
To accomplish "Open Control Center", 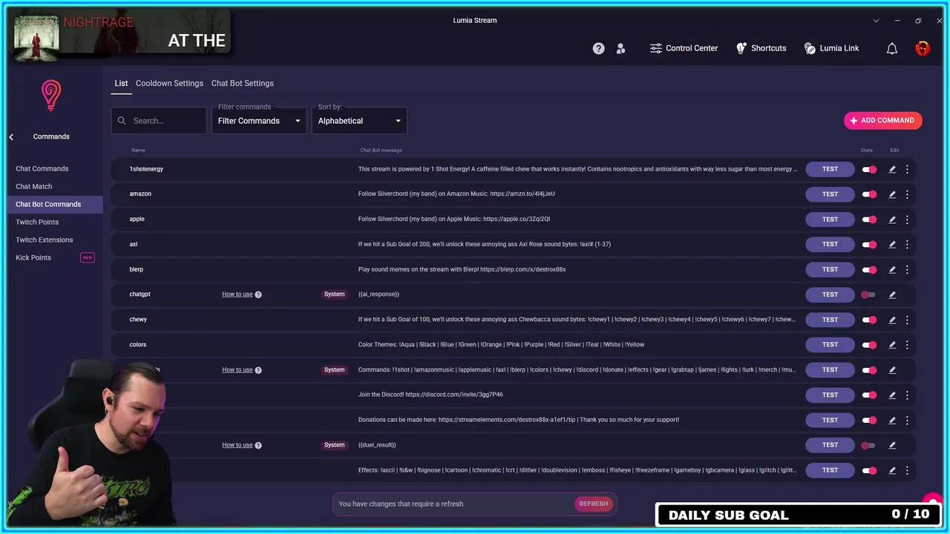I will click(684, 48).
